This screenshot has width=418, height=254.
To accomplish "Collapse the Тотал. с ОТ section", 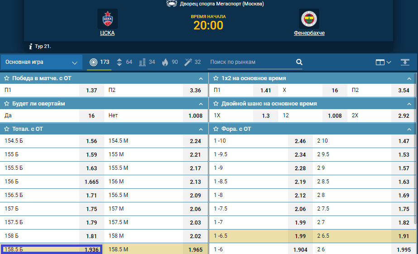I will coord(201,129).
